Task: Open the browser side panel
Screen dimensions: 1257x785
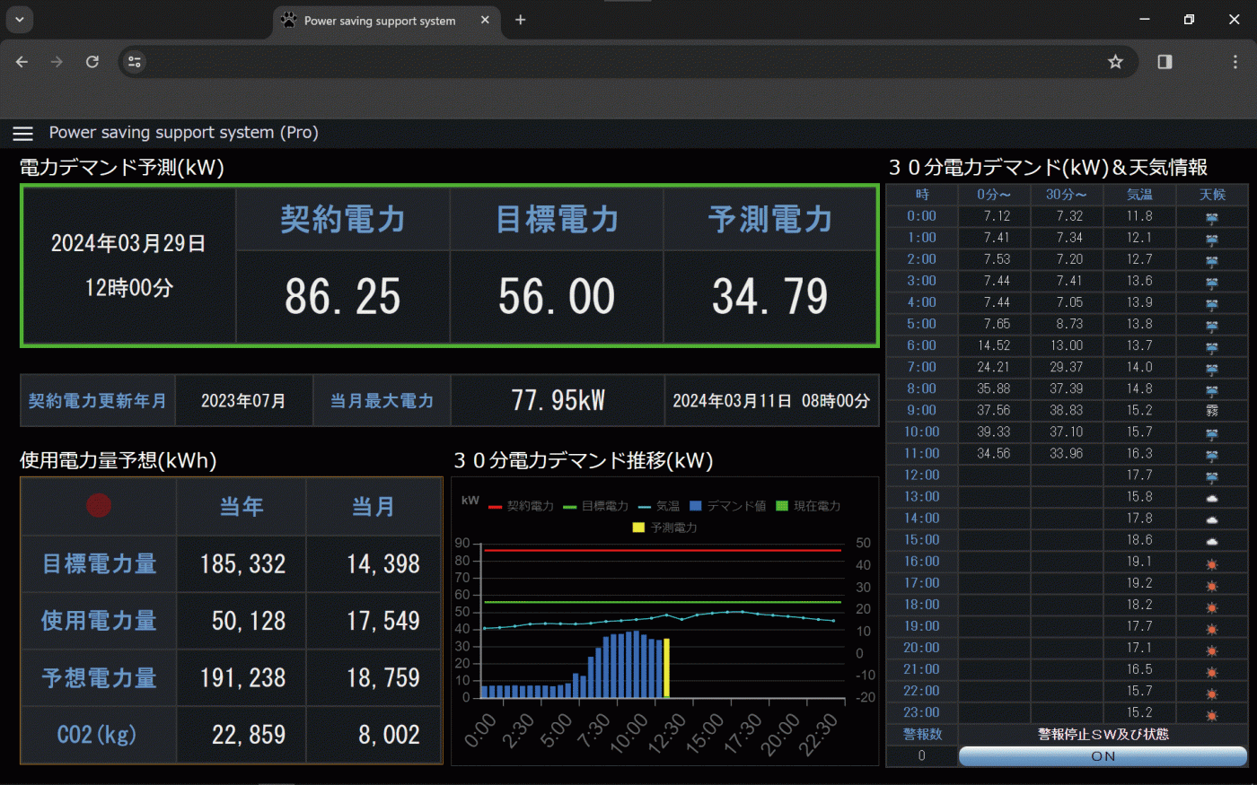Action: pos(1165,62)
